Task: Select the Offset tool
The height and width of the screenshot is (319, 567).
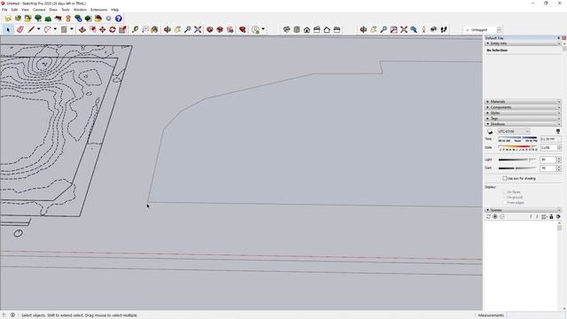Action: click(x=93, y=29)
